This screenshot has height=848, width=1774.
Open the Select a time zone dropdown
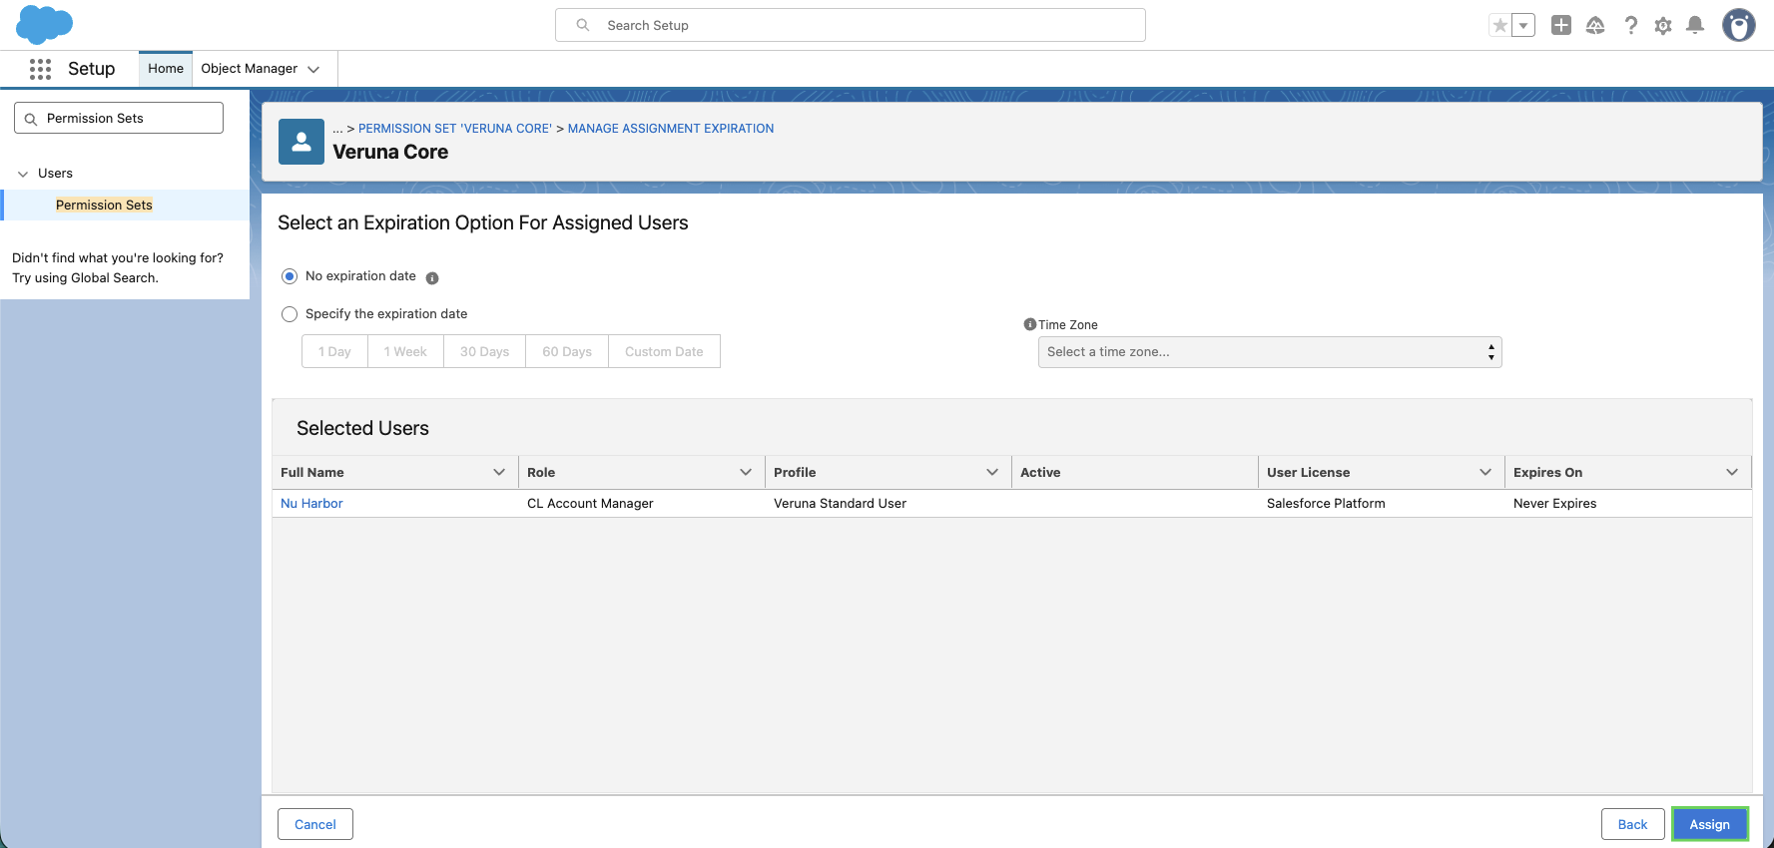point(1270,352)
